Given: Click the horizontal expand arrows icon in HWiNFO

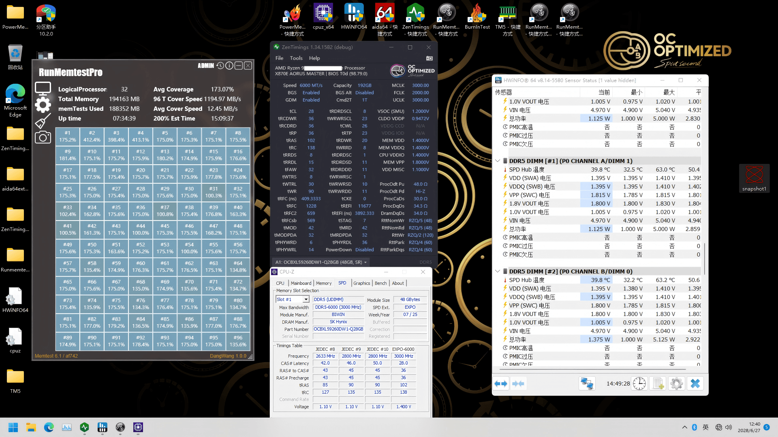Looking at the screenshot, I should point(501,383).
